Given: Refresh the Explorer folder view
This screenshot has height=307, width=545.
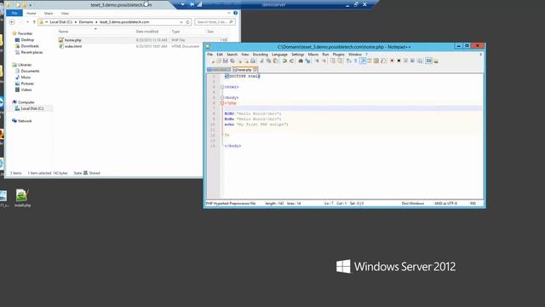Looking at the screenshot, I should (187, 22).
